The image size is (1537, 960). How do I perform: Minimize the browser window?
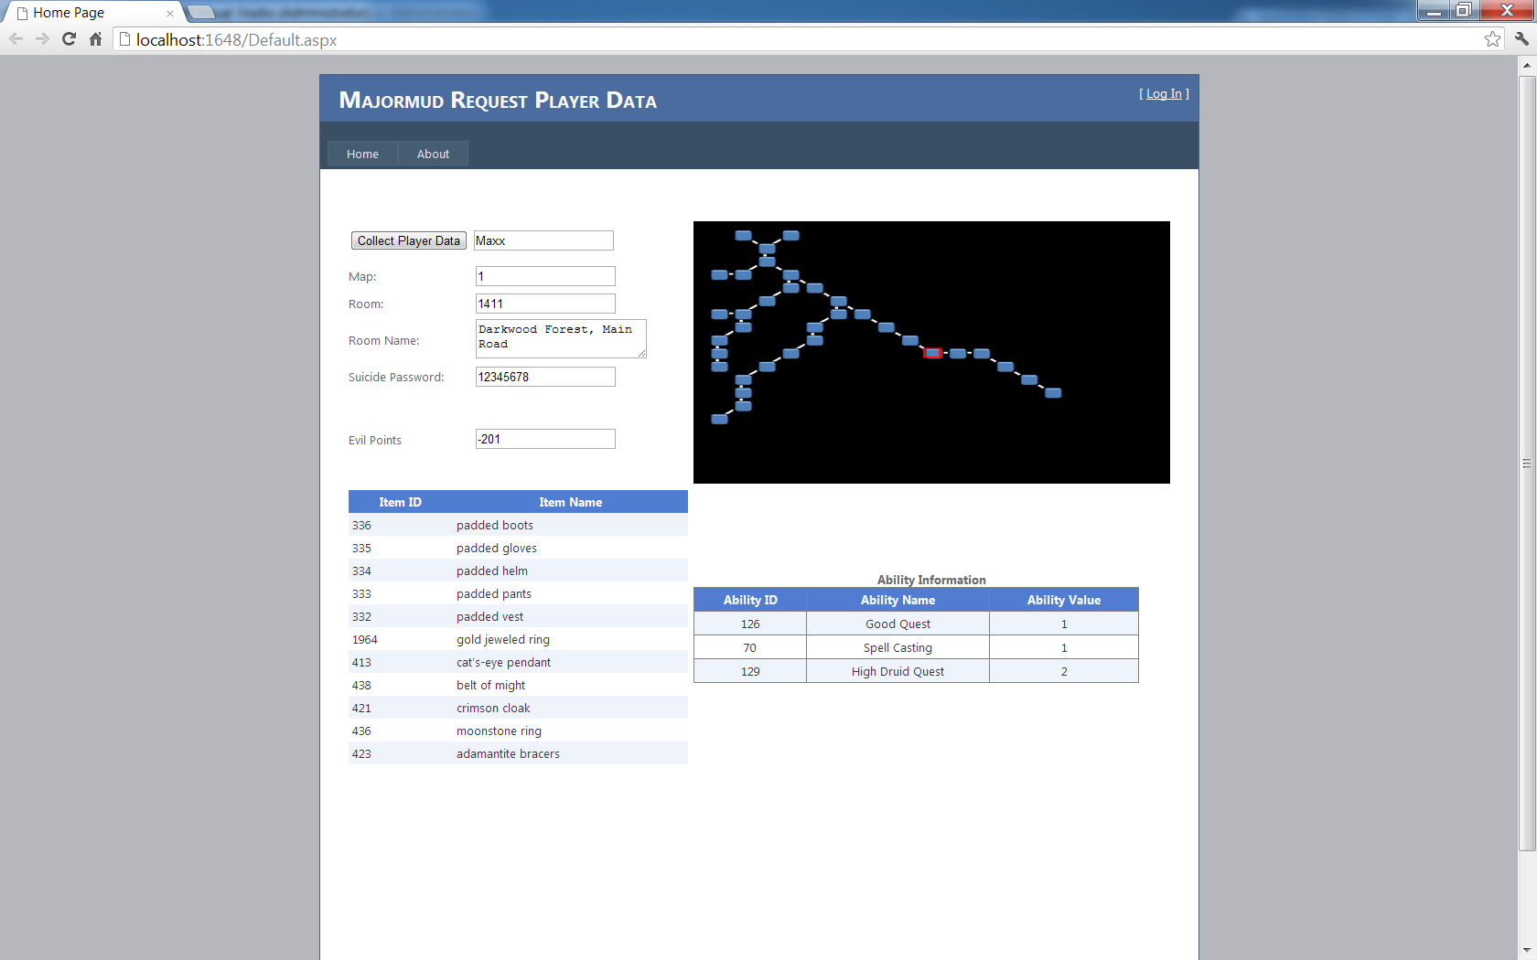click(x=1434, y=11)
